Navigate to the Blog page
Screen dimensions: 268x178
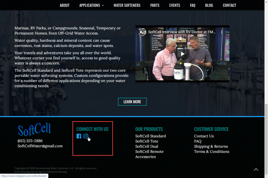click(209, 5)
